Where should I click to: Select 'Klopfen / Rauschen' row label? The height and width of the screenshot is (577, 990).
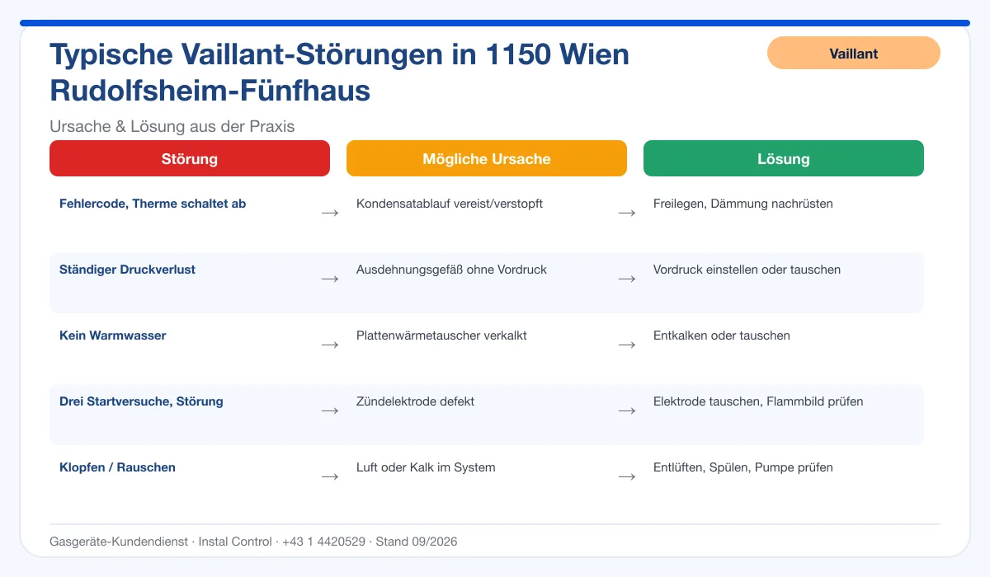point(117,467)
